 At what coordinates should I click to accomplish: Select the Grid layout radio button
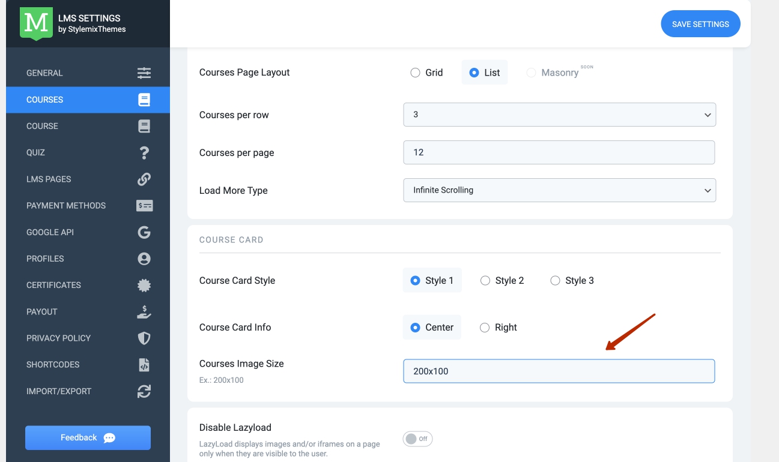(x=415, y=73)
